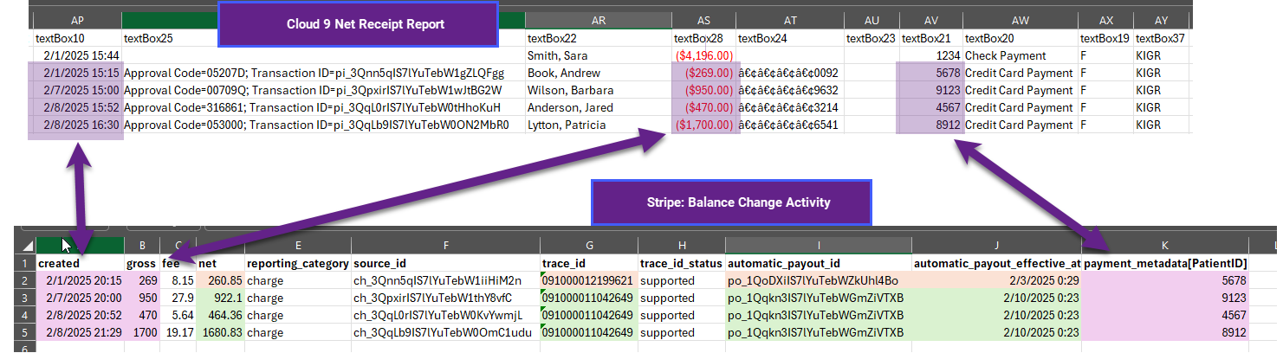Select fee cell showing 27.9
Image resolution: width=1283 pixels, height=353 pixels.
point(178,298)
